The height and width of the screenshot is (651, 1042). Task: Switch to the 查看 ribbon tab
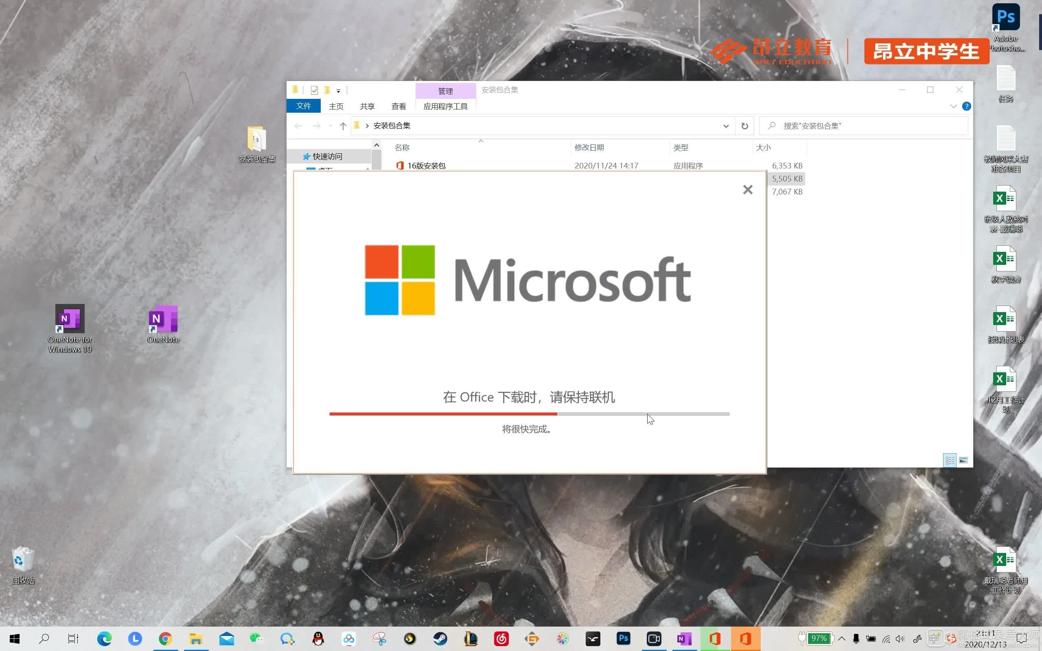coord(398,106)
